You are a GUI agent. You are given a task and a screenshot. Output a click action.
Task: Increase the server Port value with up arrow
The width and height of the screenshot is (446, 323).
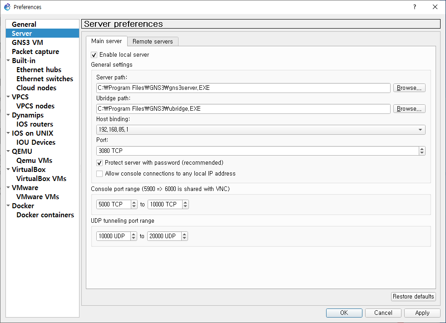click(422, 149)
